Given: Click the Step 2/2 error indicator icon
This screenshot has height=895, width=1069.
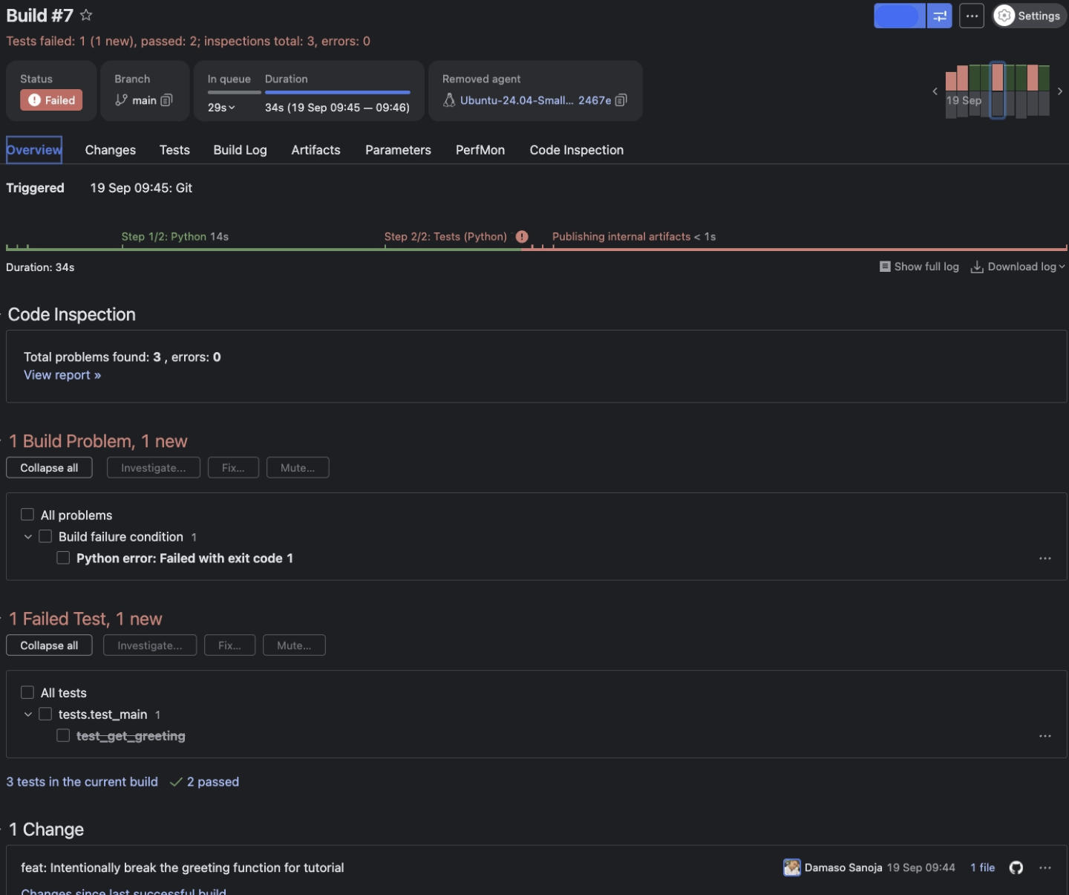Looking at the screenshot, I should tap(522, 237).
